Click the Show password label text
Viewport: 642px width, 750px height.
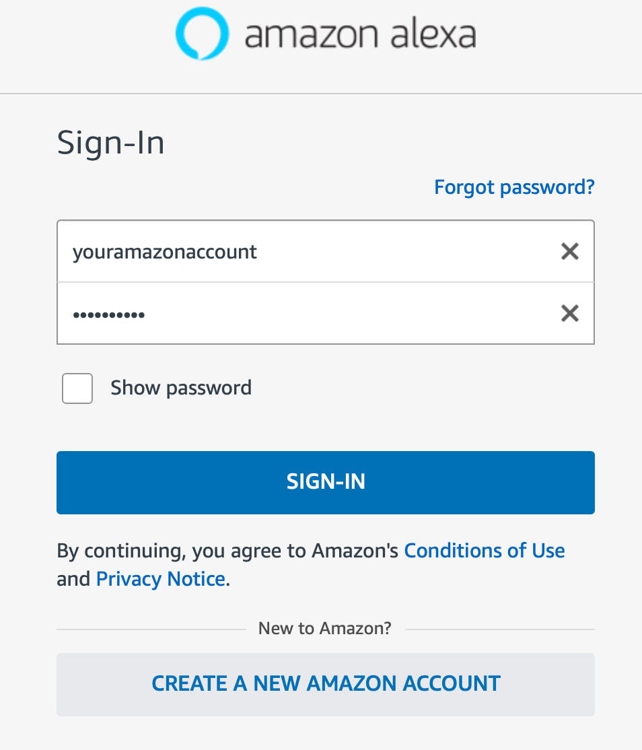(181, 388)
